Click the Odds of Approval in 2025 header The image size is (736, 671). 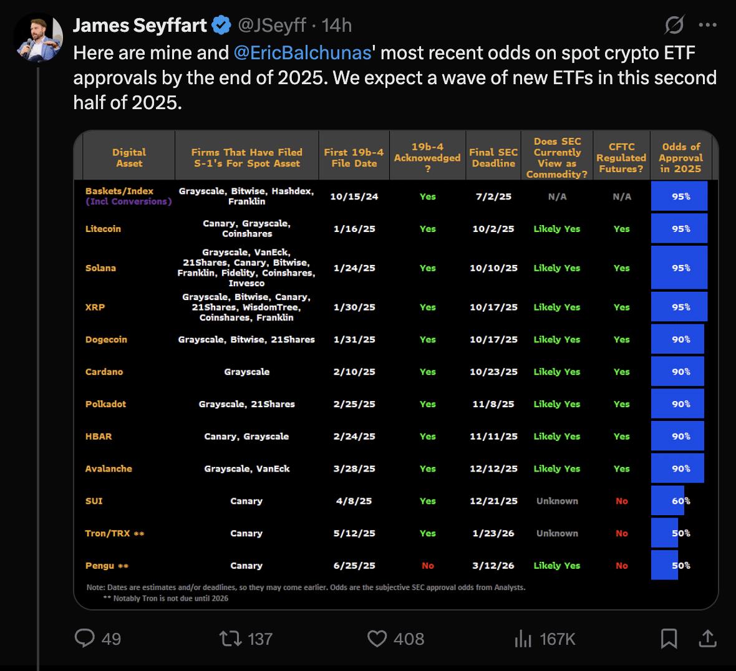click(x=681, y=158)
